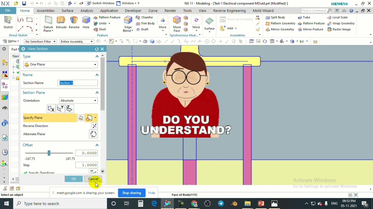Click the Windows taskbar search box
373x209 pixels.
click(60, 204)
